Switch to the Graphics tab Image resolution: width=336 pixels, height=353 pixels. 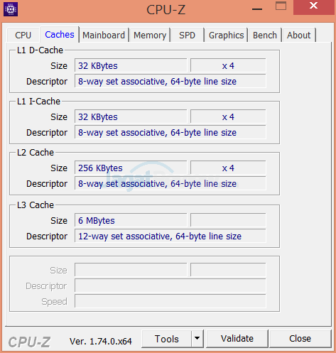[226, 36]
